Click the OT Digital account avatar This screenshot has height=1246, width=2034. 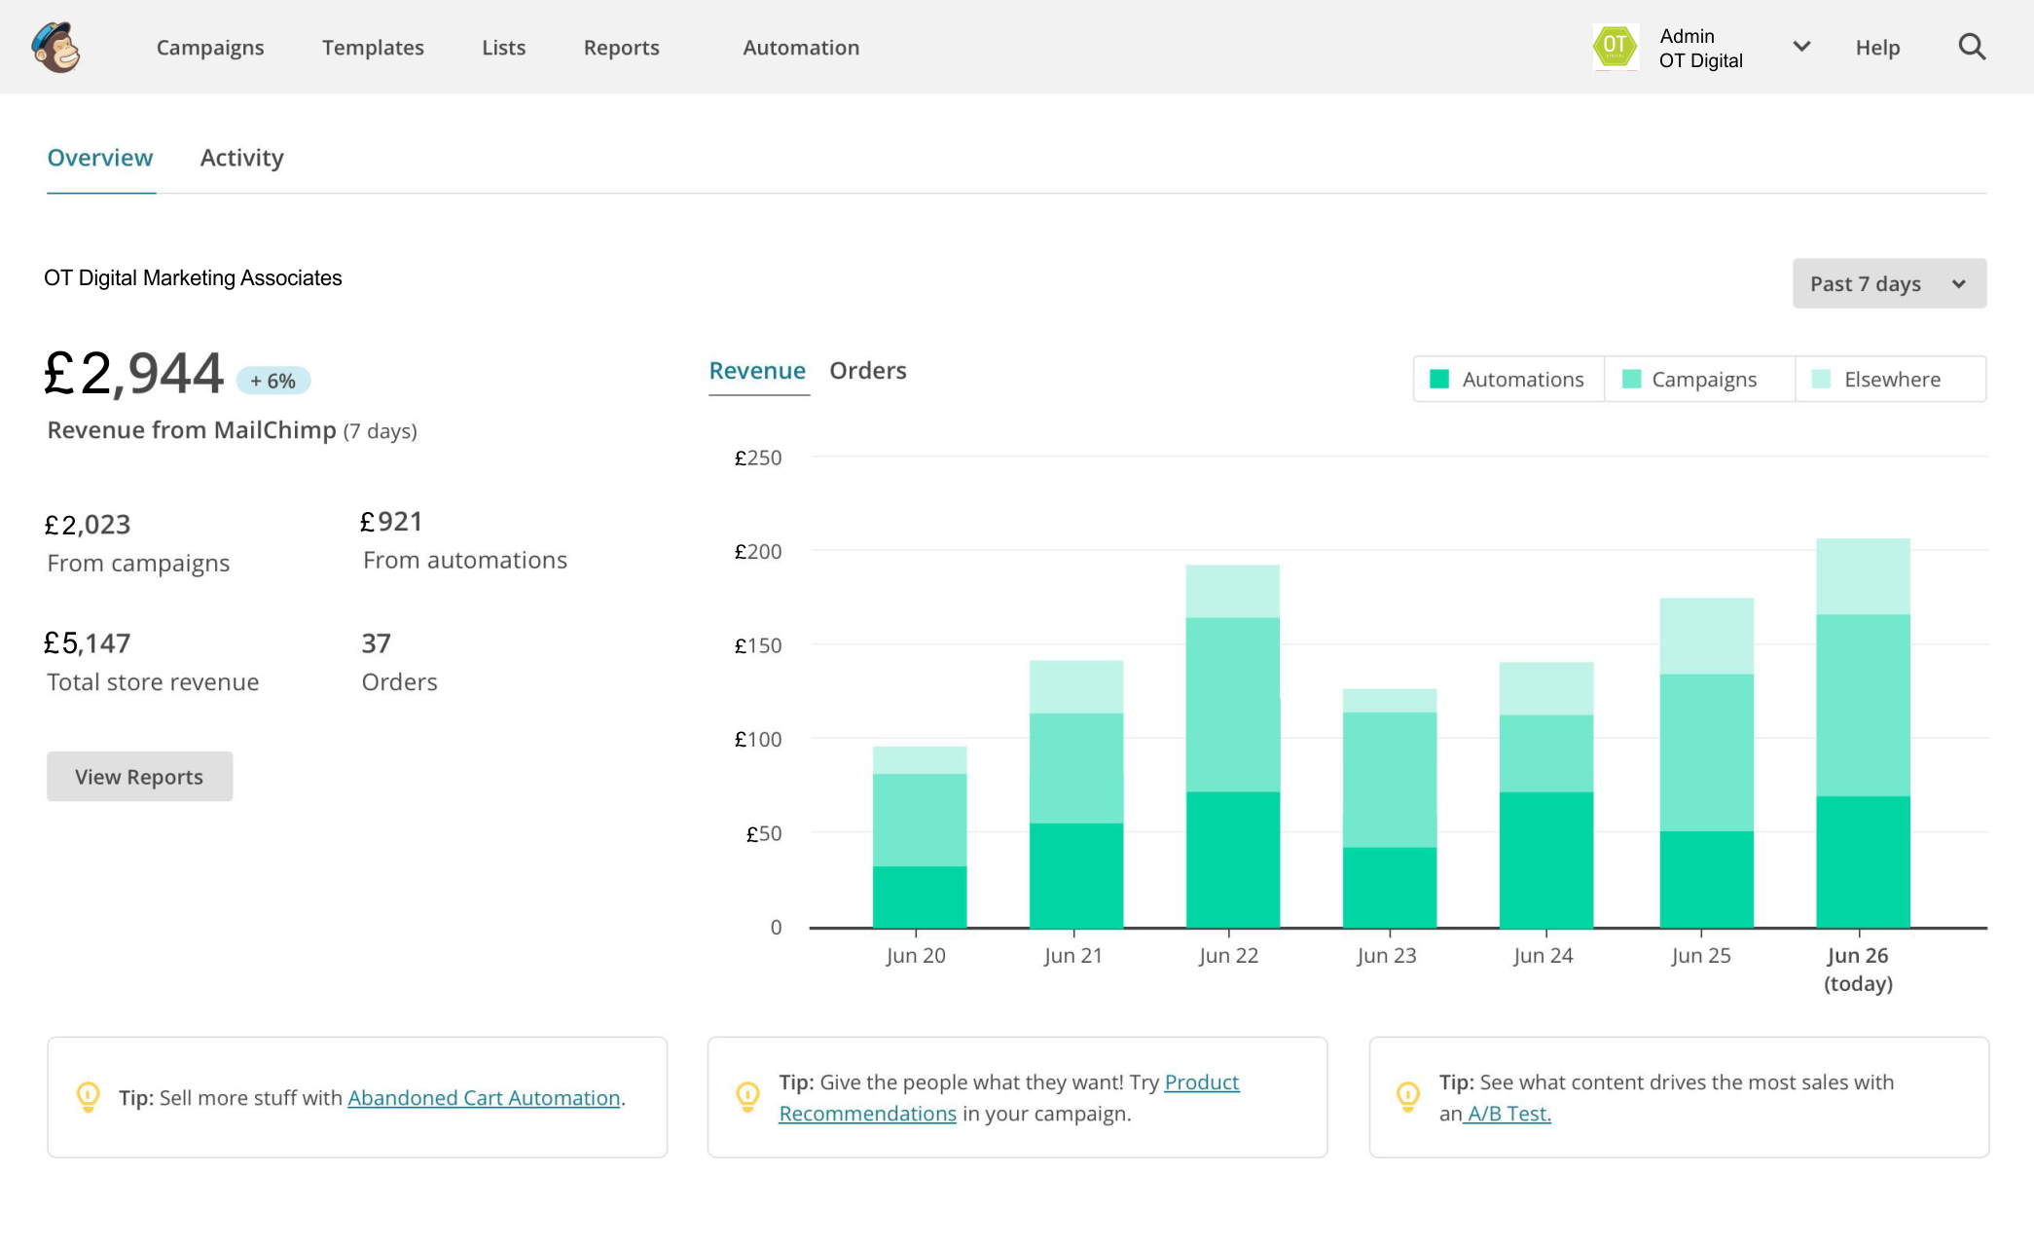[x=1615, y=47]
